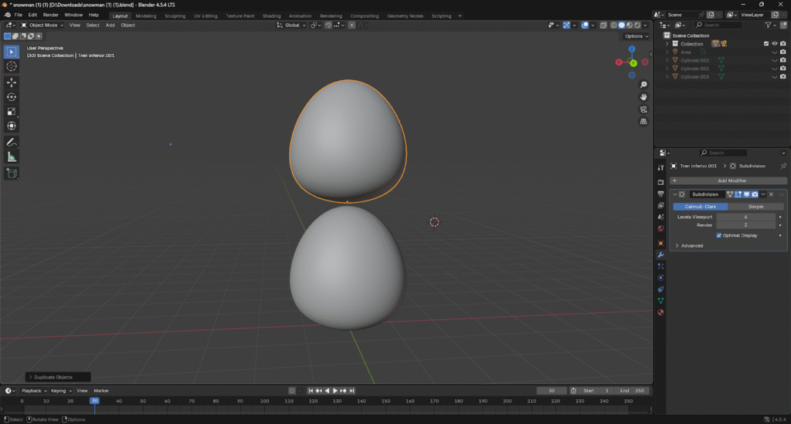Select the 3D Cursor tool
This screenshot has width=791, height=424.
(12, 66)
